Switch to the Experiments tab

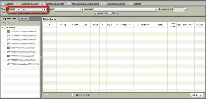point(9,19)
